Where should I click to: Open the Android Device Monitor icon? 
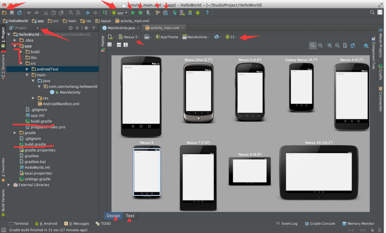tap(198, 13)
